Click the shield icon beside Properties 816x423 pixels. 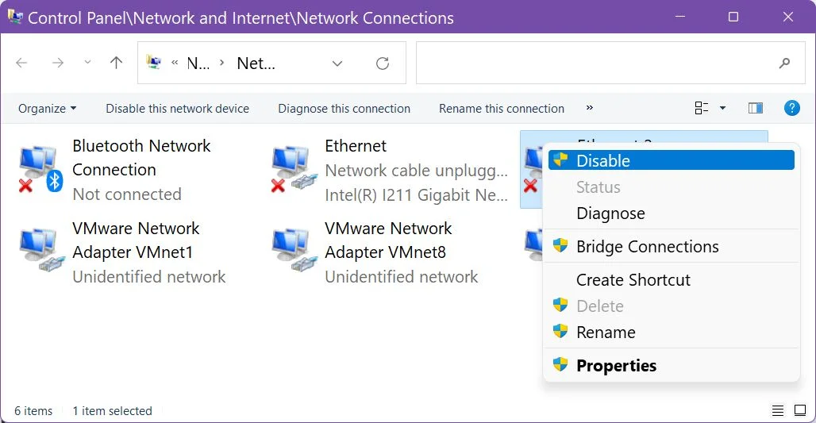(x=560, y=364)
